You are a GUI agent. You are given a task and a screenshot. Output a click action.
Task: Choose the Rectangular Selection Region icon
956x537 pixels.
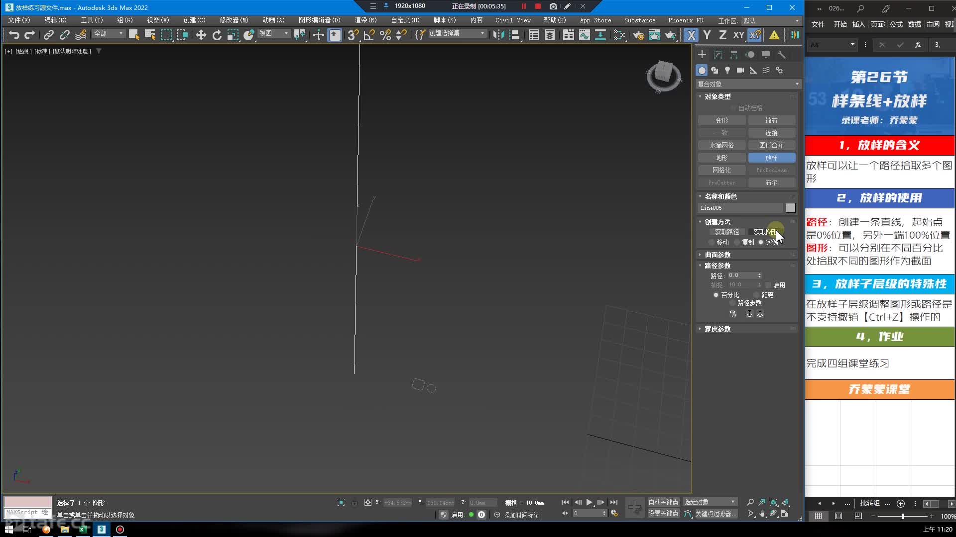pos(166,35)
